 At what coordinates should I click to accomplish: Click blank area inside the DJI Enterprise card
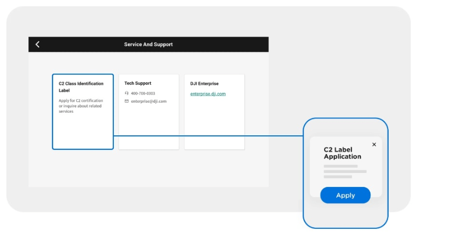click(x=214, y=126)
